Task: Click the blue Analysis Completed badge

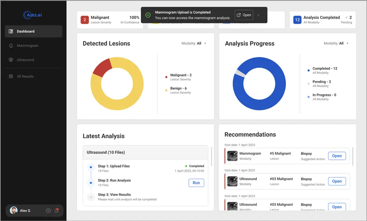Action: tap(298, 20)
